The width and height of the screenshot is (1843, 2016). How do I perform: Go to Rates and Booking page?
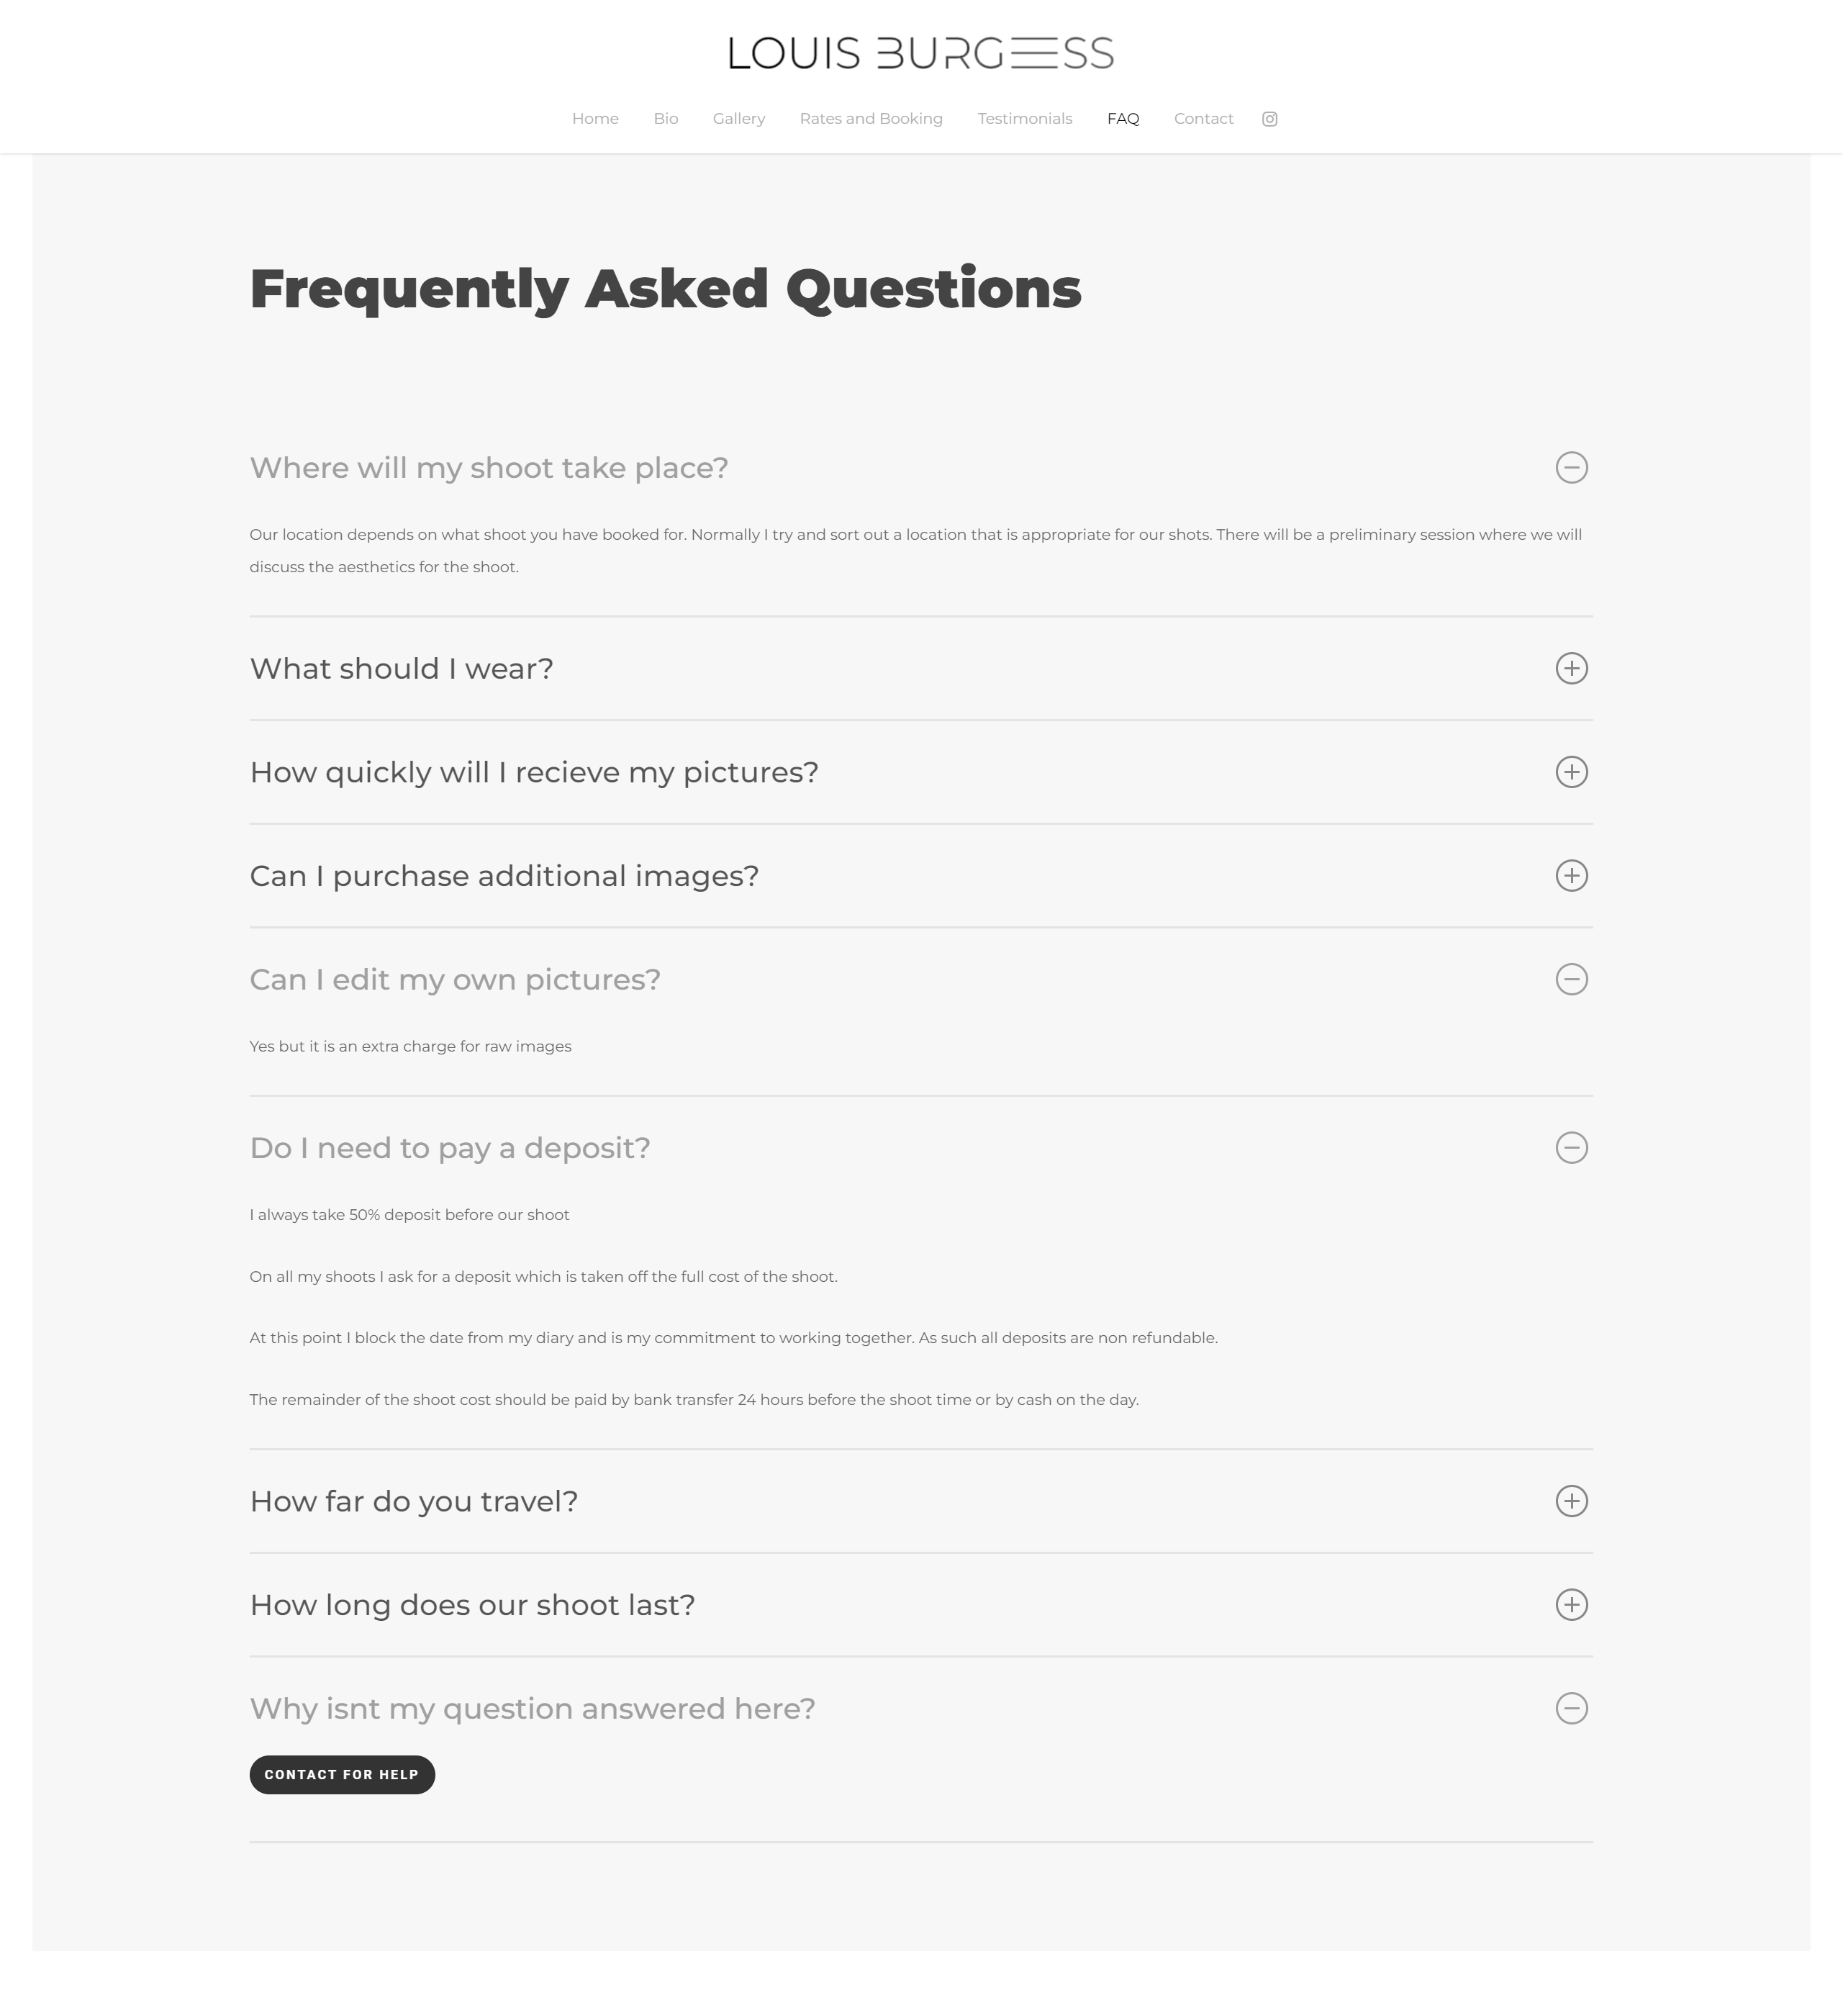coord(871,119)
